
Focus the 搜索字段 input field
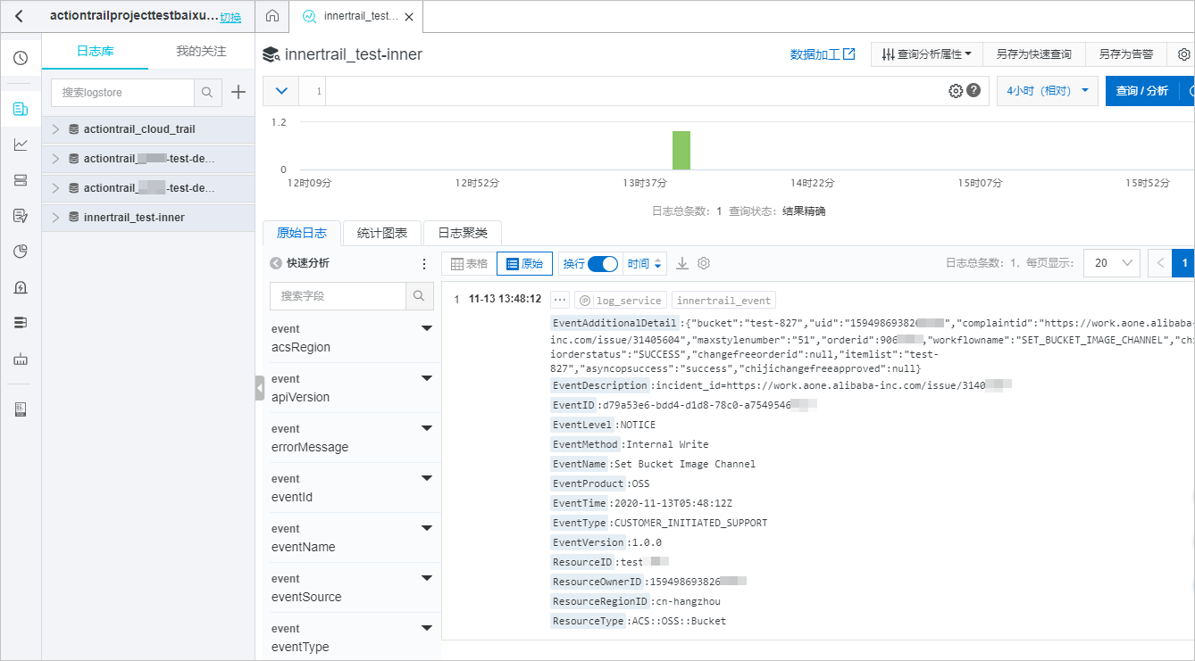(338, 295)
